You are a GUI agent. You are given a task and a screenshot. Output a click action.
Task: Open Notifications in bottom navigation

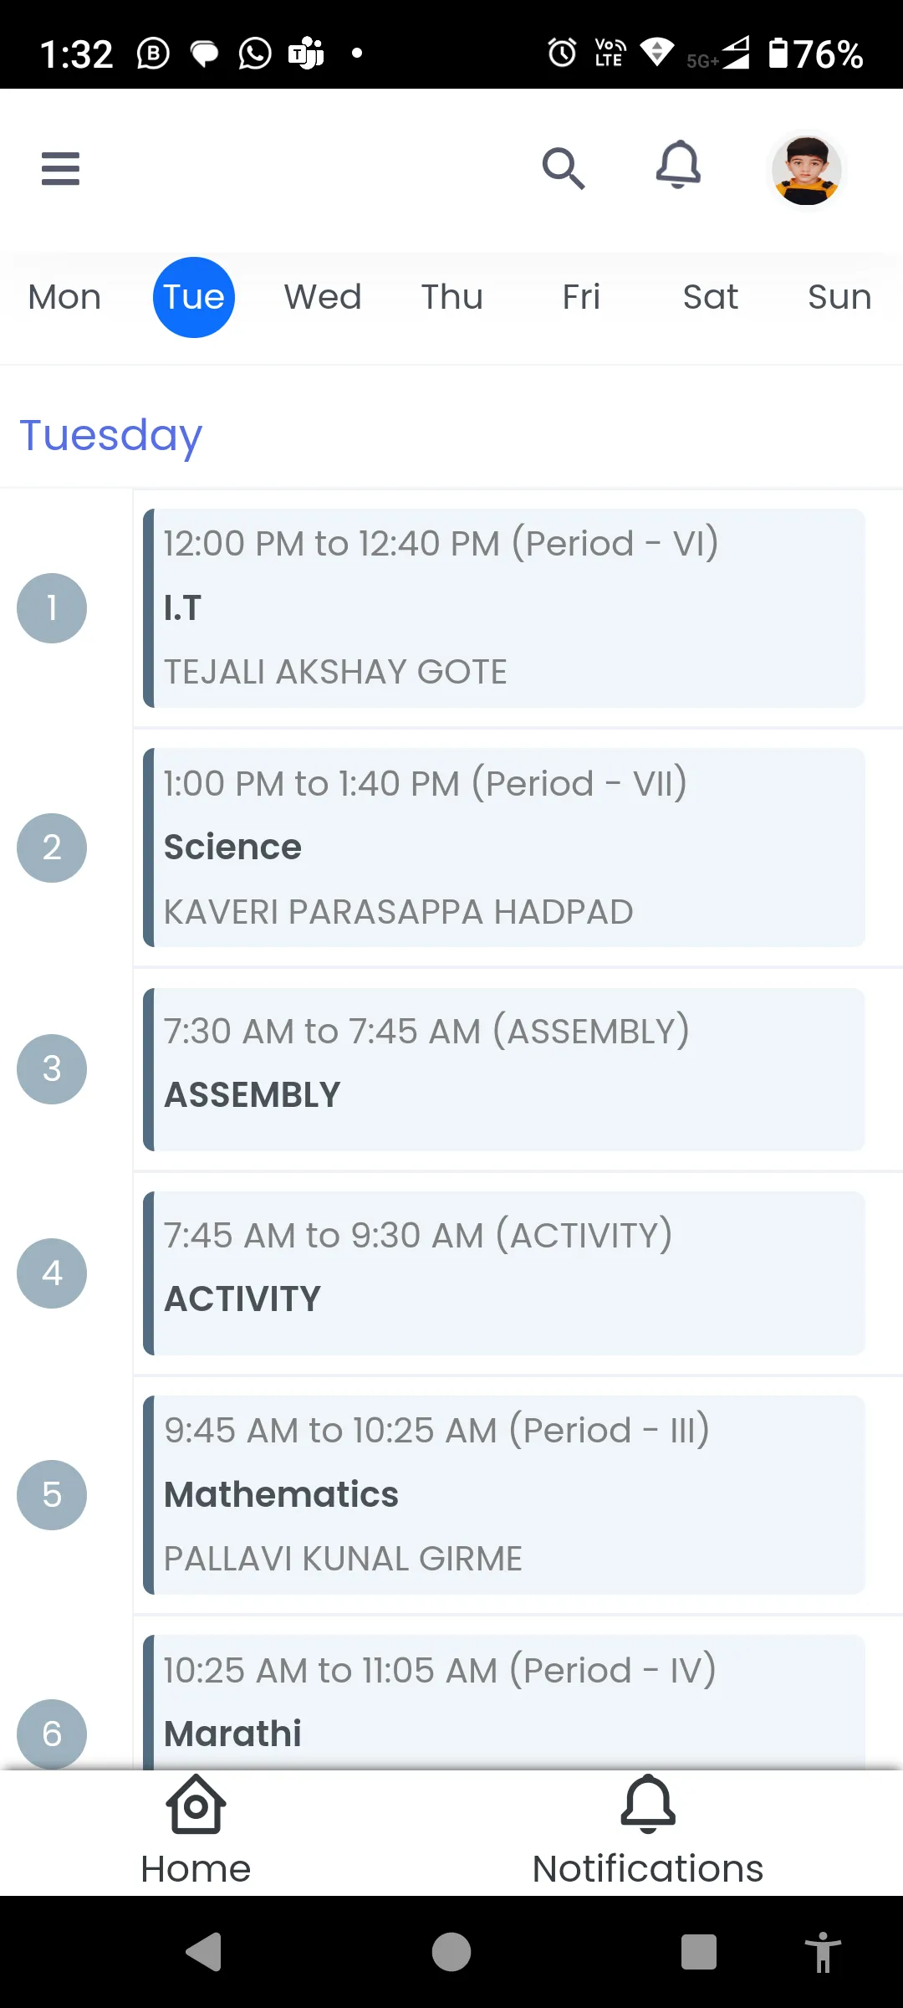coord(647,1831)
